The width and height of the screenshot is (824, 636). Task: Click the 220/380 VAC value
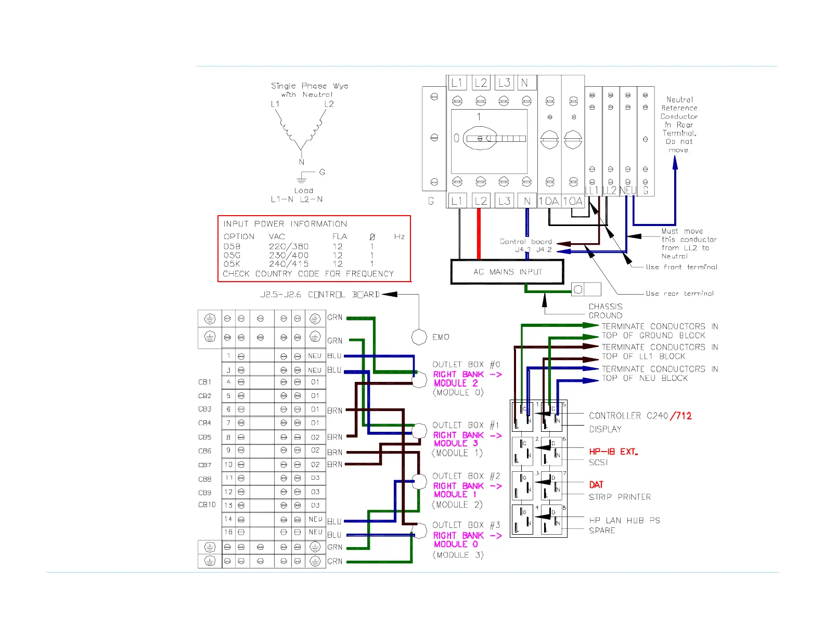289,246
